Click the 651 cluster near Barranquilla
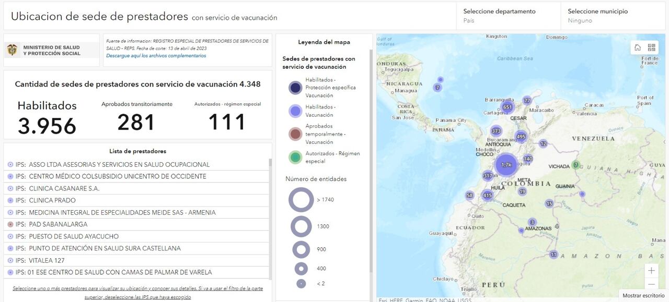This screenshot has height=302, width=669. (x=507, y=106)
